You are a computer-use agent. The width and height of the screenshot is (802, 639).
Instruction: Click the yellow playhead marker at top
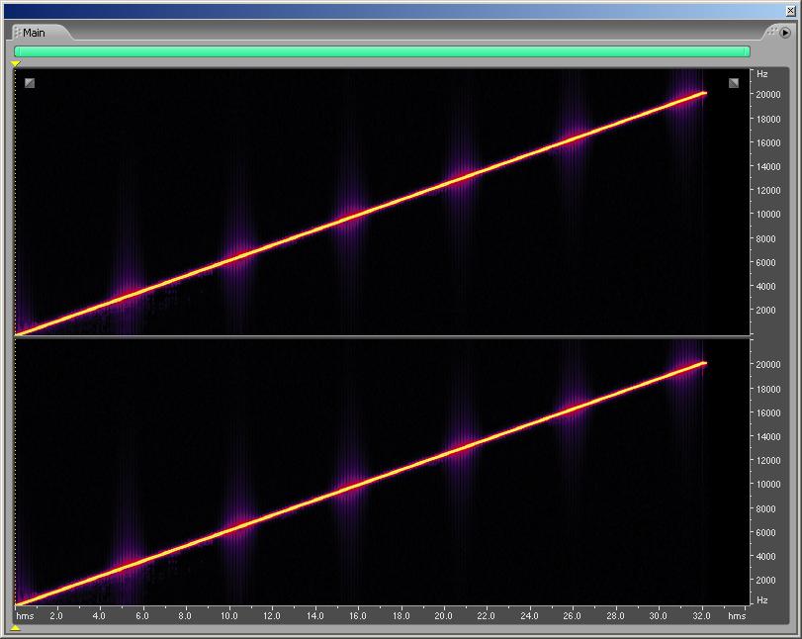click(16, 63)
